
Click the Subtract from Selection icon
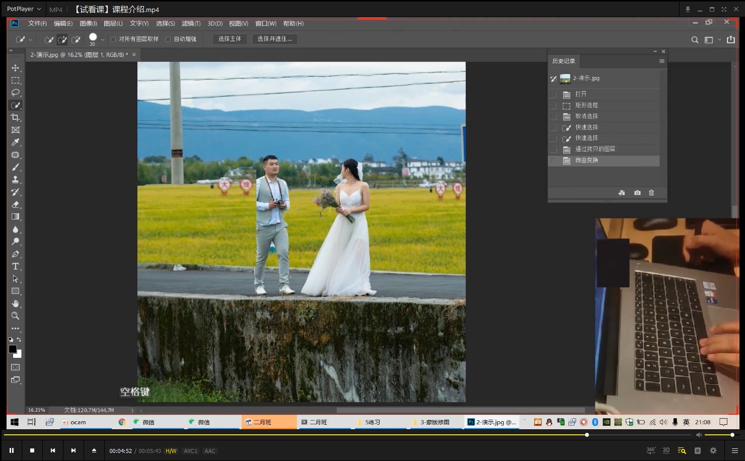pyautogui.click(x=76, y=39)
